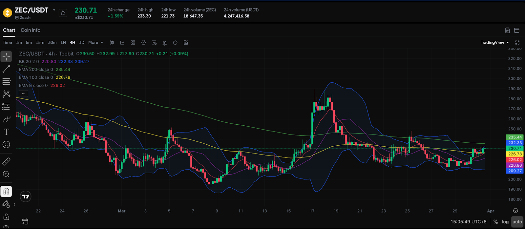
Task: Switch to the Coin Info tab
Action: (x=31, y=30)
